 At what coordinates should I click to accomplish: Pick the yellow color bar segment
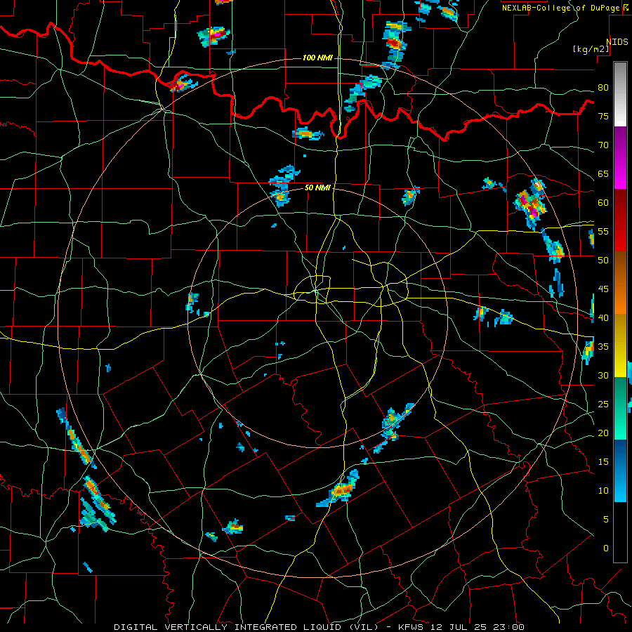pos(620,345)
